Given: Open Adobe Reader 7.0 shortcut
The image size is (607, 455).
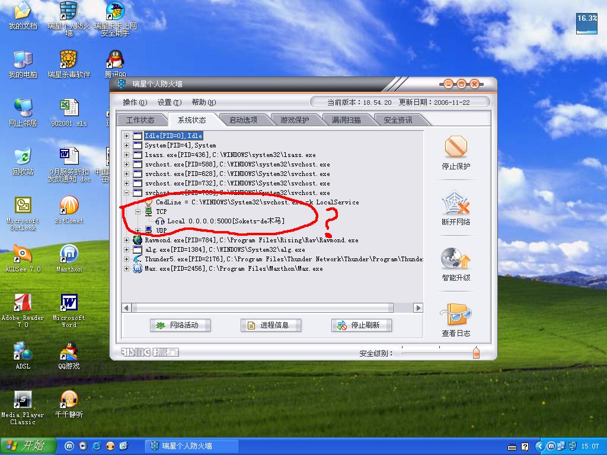Looking at the screenshot, I should (23, 310).
